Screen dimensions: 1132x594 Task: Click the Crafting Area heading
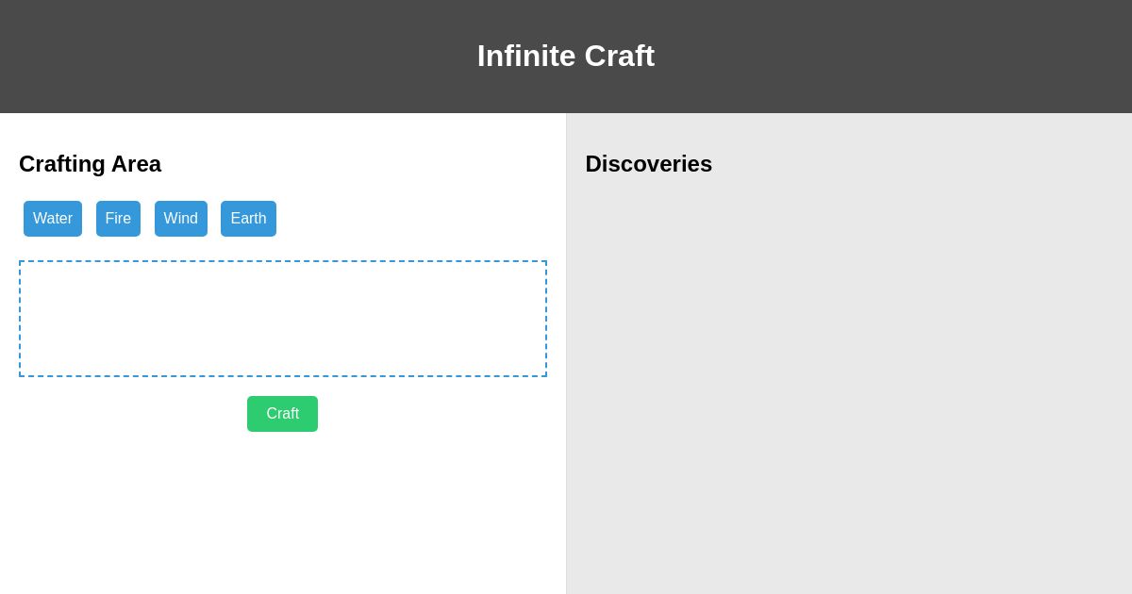pyautogui.click(x=90, y=164)
